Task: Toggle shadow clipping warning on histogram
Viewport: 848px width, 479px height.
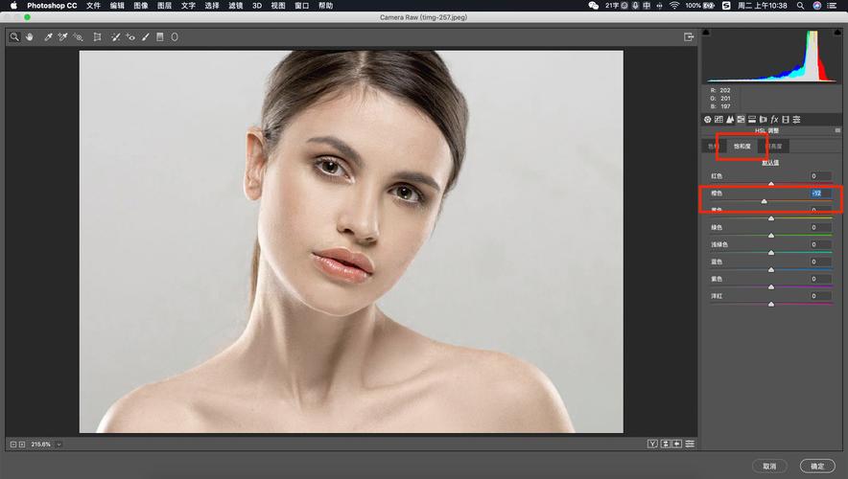Action: (x=706, y=33)
